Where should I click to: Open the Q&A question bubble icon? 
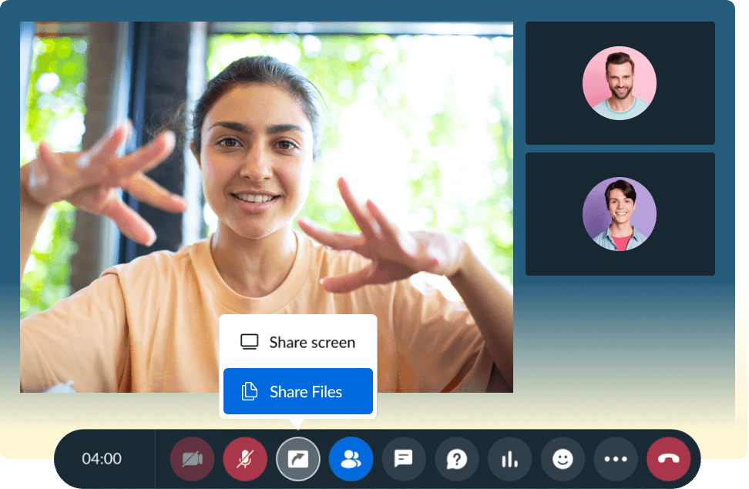pos(457,459)
